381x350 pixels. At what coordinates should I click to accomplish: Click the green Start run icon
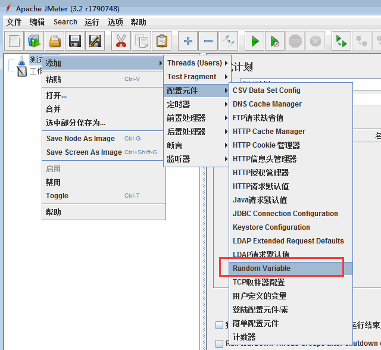pyautogui.click(x=254, y=41)
